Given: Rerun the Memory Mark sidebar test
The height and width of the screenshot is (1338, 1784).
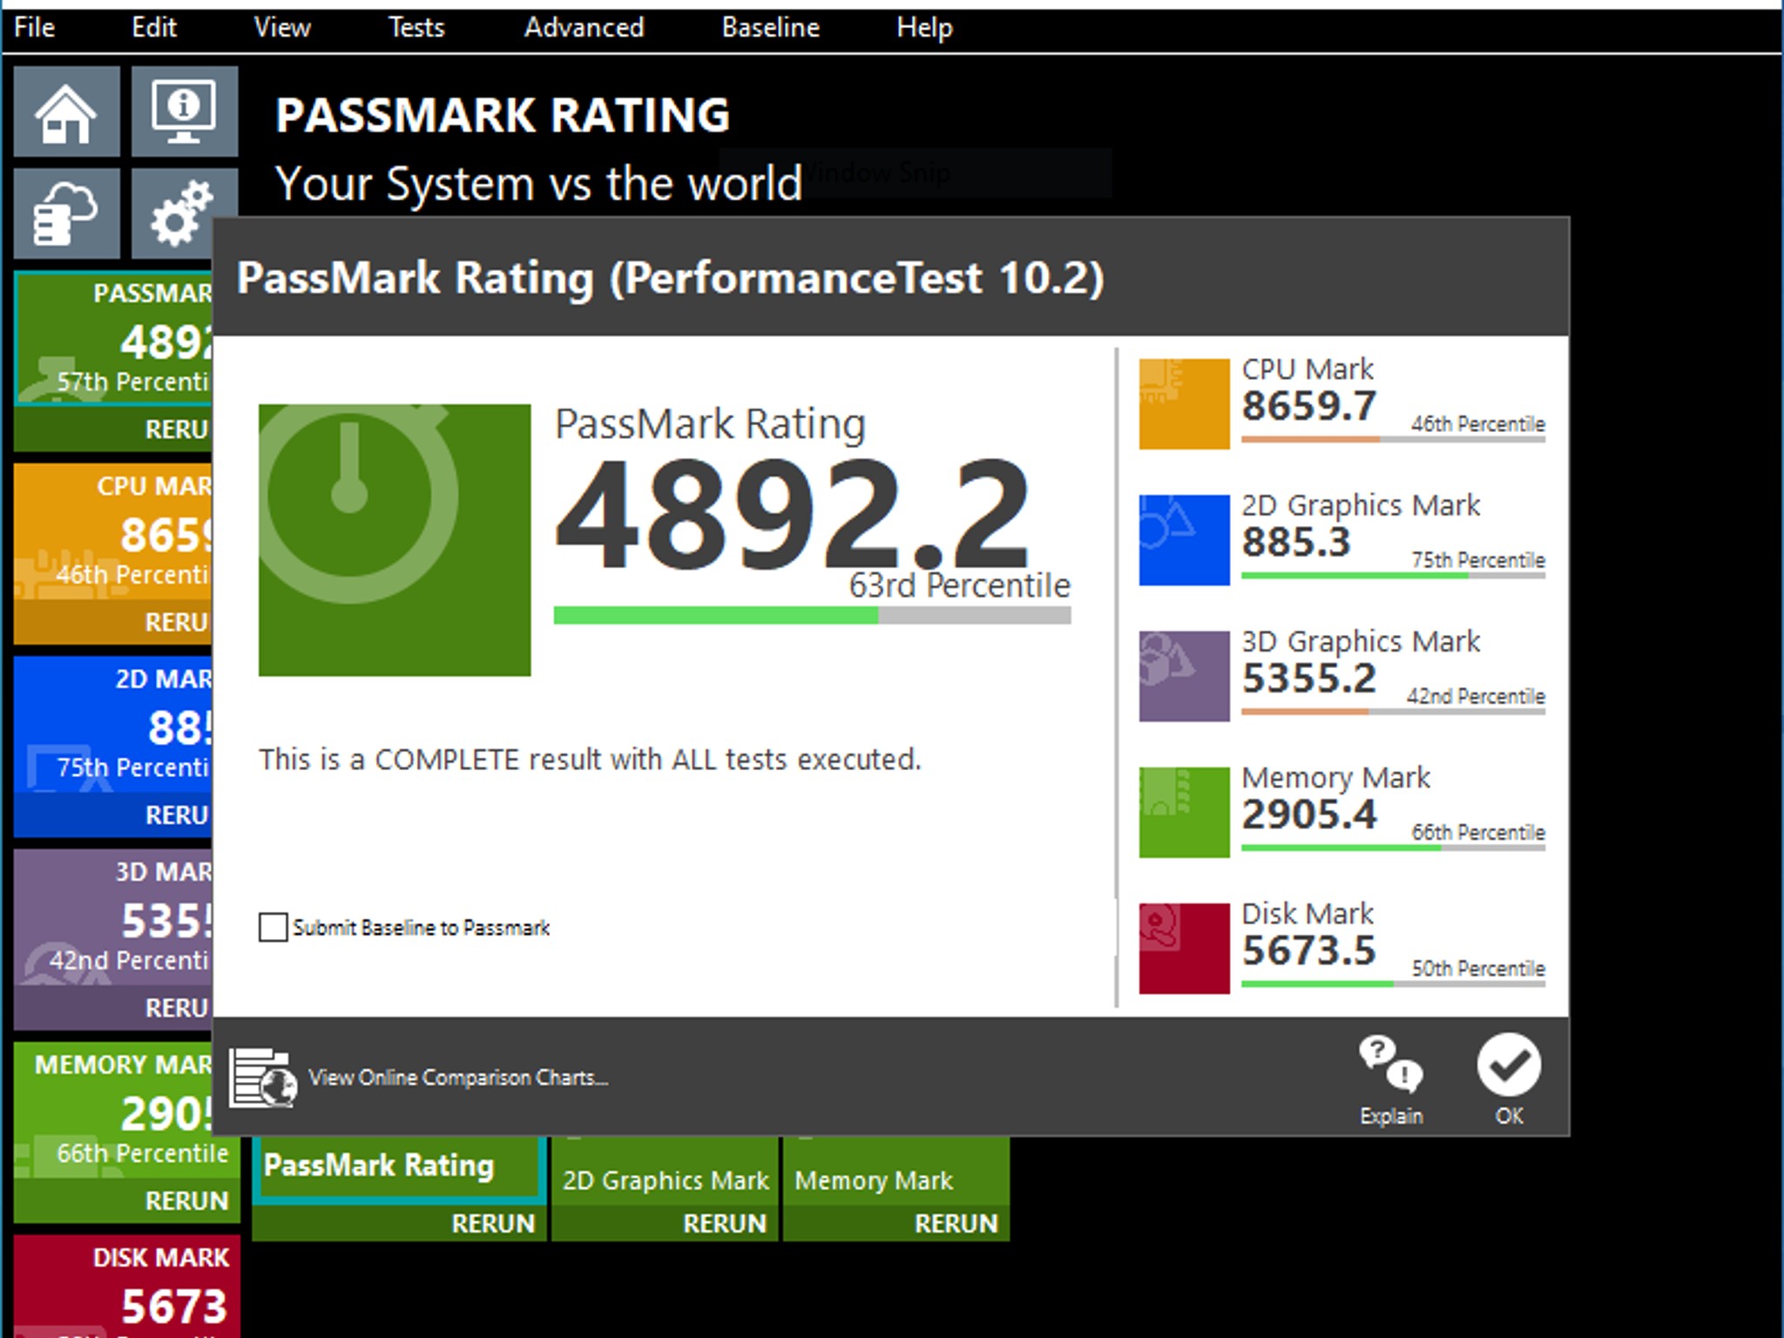Looking at the screenshot, I should click(186, 1200).
